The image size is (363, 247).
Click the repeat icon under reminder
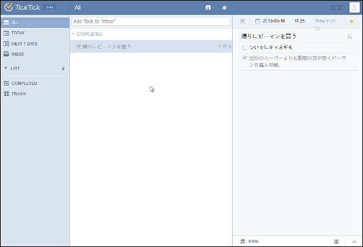point(317,29)
